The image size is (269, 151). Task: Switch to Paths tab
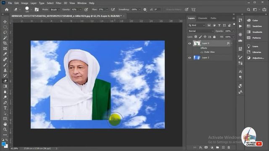click(214, 18)
